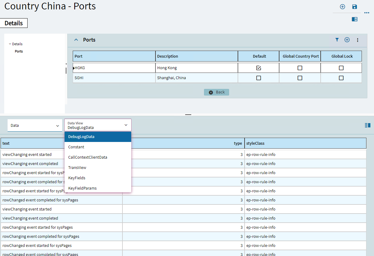Click the Back button
Screen dimensions: 374x256
point(216,92)
